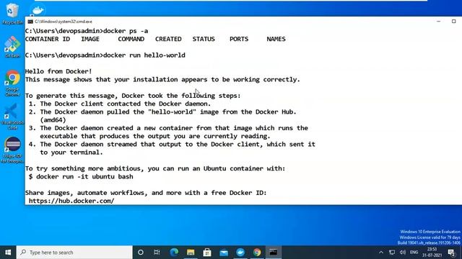Image resolution: width=462 pixels, height=259 pixels.
Task: Click the NAMES column header
Action: tap(276, 39)
